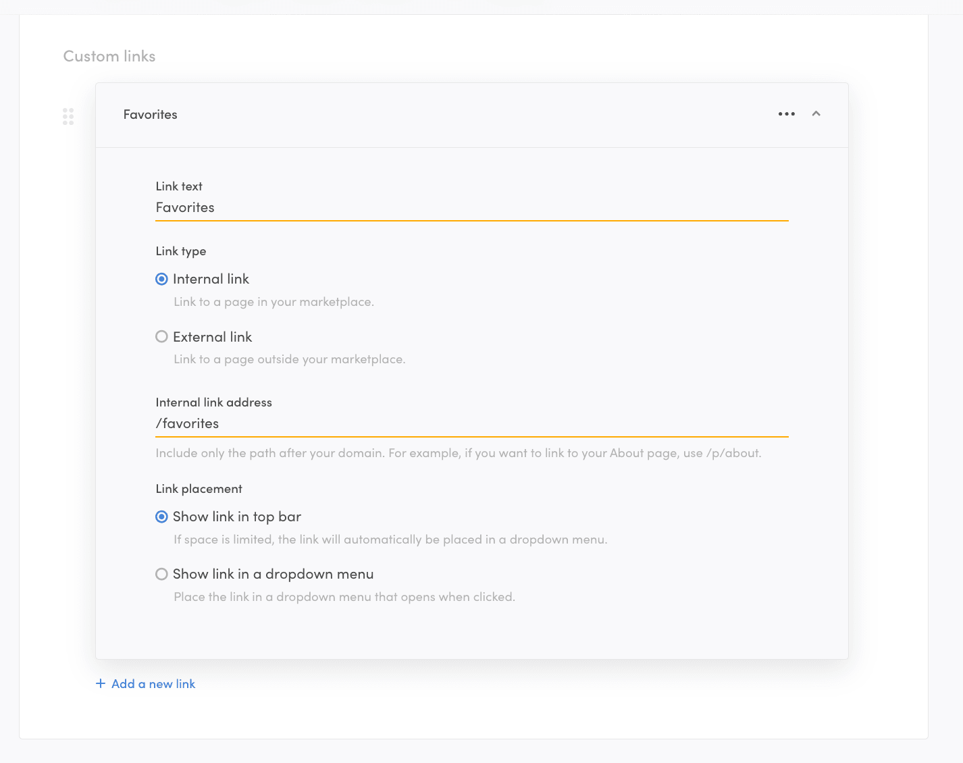The image size is (963, 763).
Task: Click the 'Place the link in a dropdown menu' description
Action: click(x=344, y=597)
